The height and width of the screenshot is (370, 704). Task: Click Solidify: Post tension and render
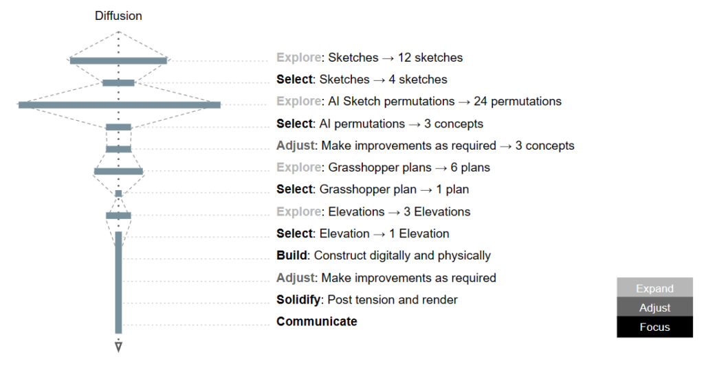367,299
